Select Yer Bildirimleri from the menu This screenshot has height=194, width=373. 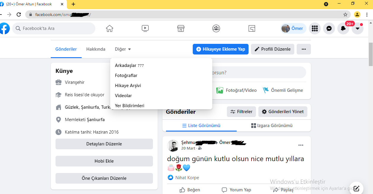161,105
